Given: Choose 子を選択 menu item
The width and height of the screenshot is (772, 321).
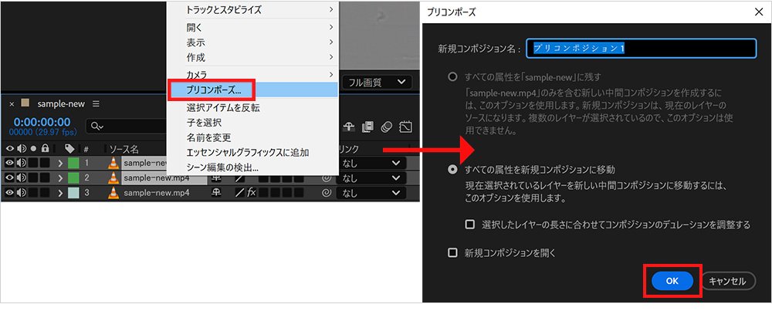Looking at the screenshot, I should (253, 123).
